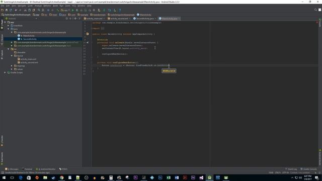
Task: Run the app with green play icon
Action: 72,10
